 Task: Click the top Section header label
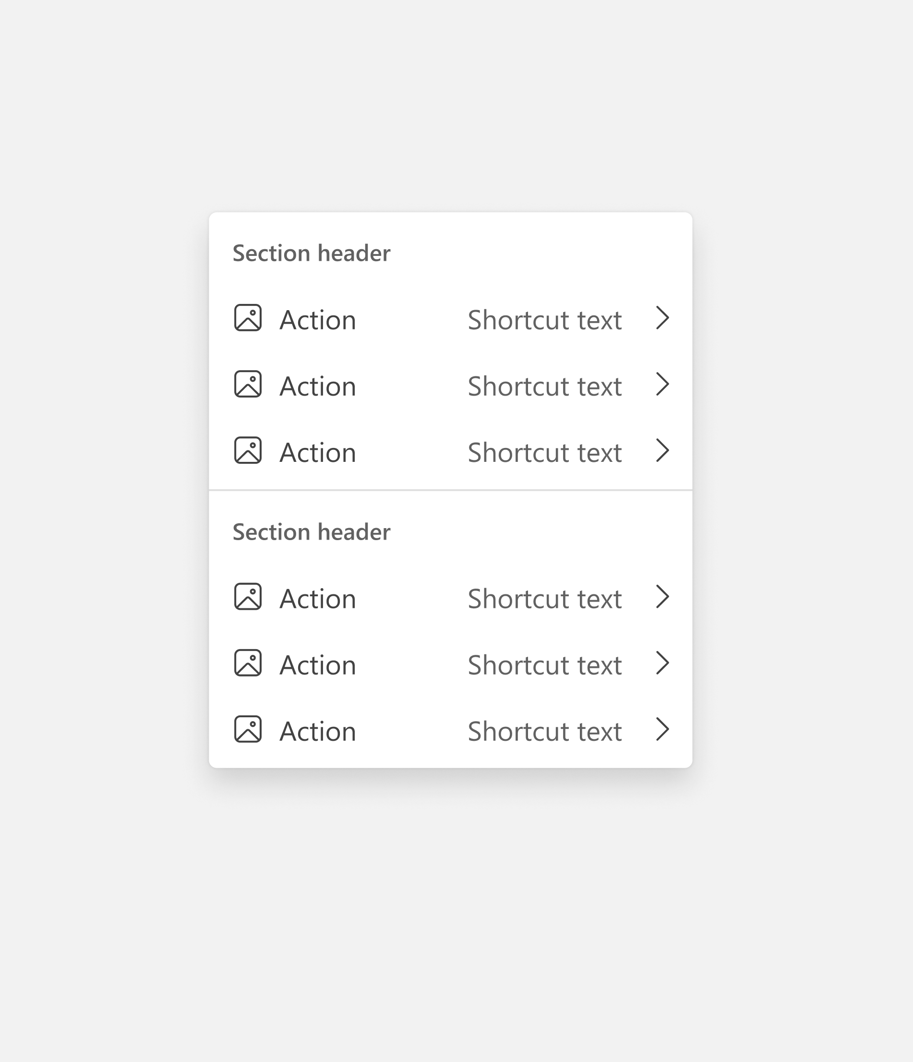(311, 252)
